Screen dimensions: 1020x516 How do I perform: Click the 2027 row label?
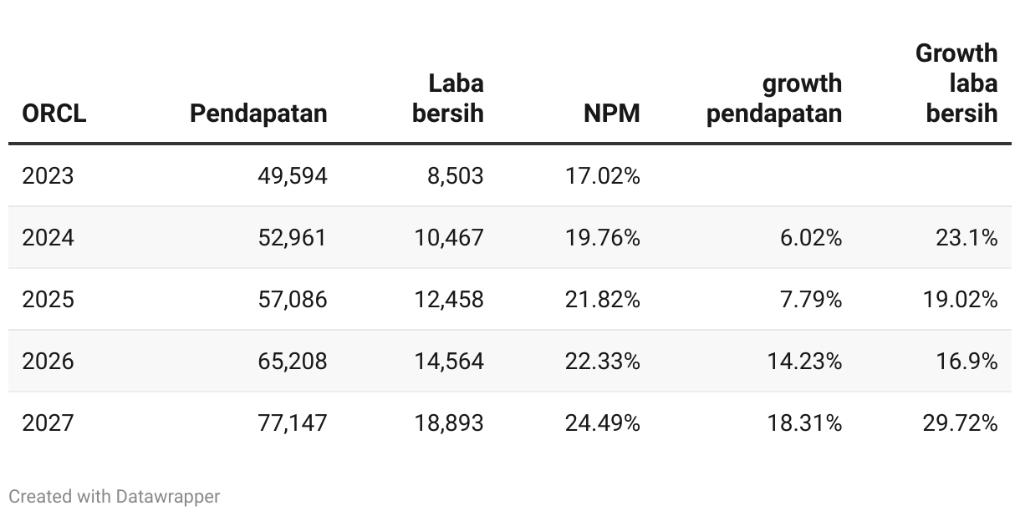[x=48, y=422]
